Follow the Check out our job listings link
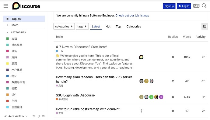 [x=132, y=16]
